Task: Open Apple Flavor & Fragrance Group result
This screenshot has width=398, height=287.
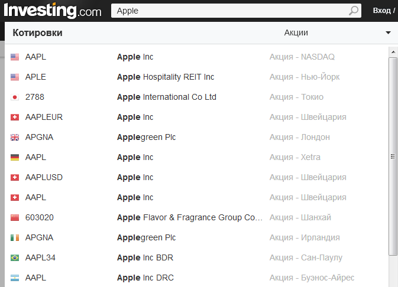Action: point(189,218)
